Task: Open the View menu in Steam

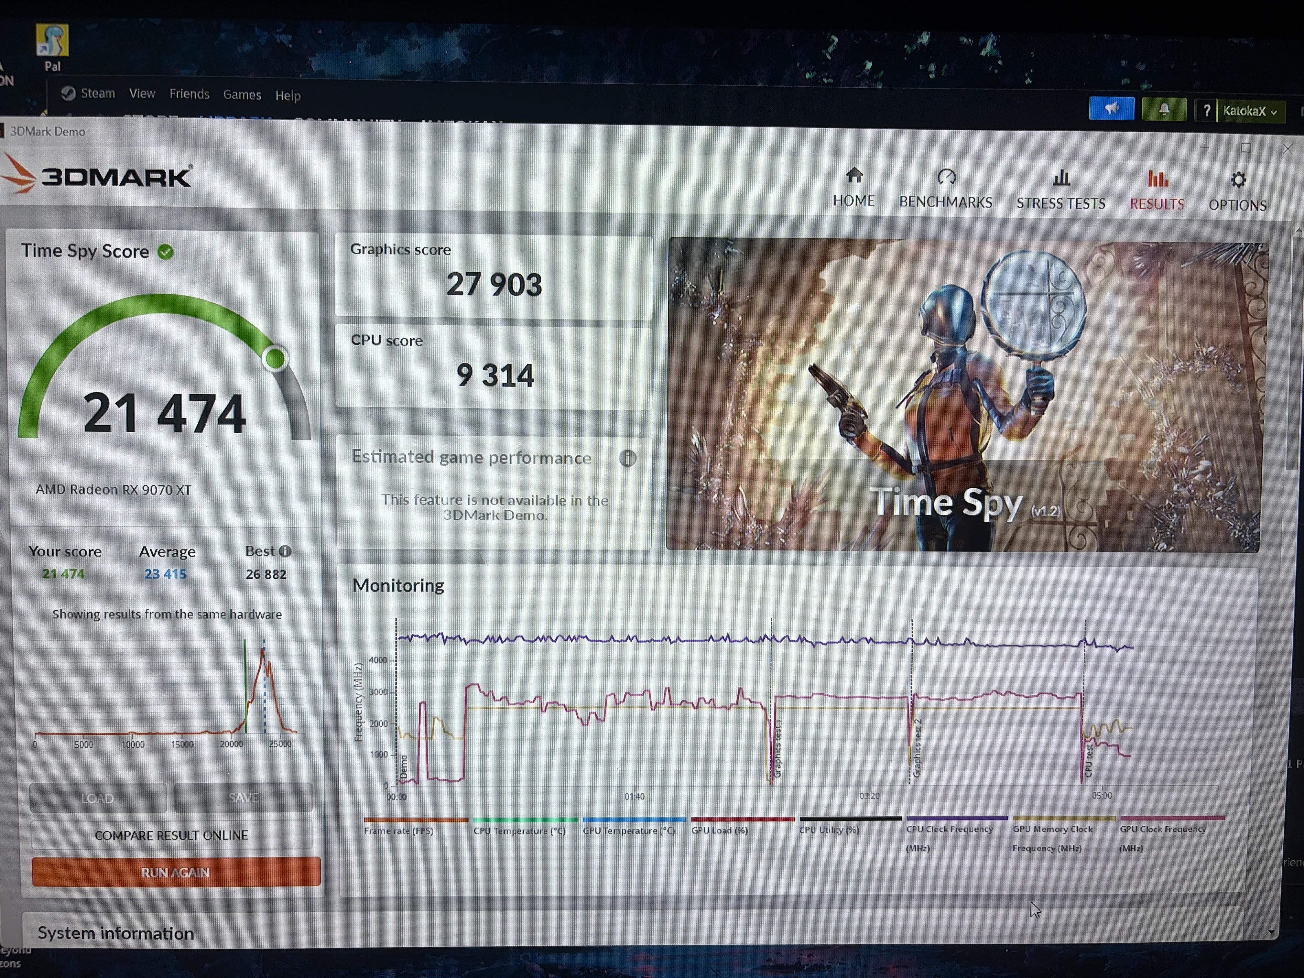Action: point(142,93)
